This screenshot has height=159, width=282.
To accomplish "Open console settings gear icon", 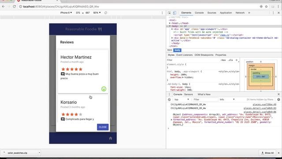I will (x=278, y=99).
